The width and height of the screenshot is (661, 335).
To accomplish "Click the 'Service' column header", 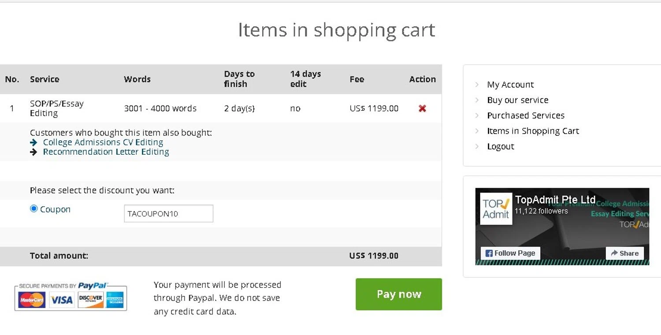I will click(x=45, y=79).
